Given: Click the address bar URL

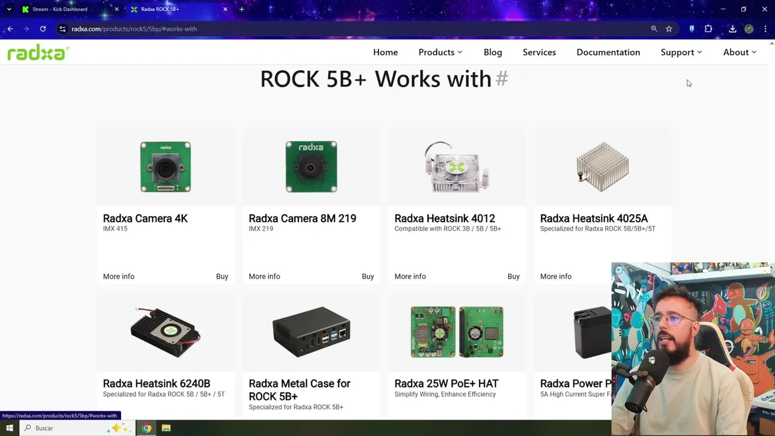Looking at the screenshot, I should click(134, 28).
